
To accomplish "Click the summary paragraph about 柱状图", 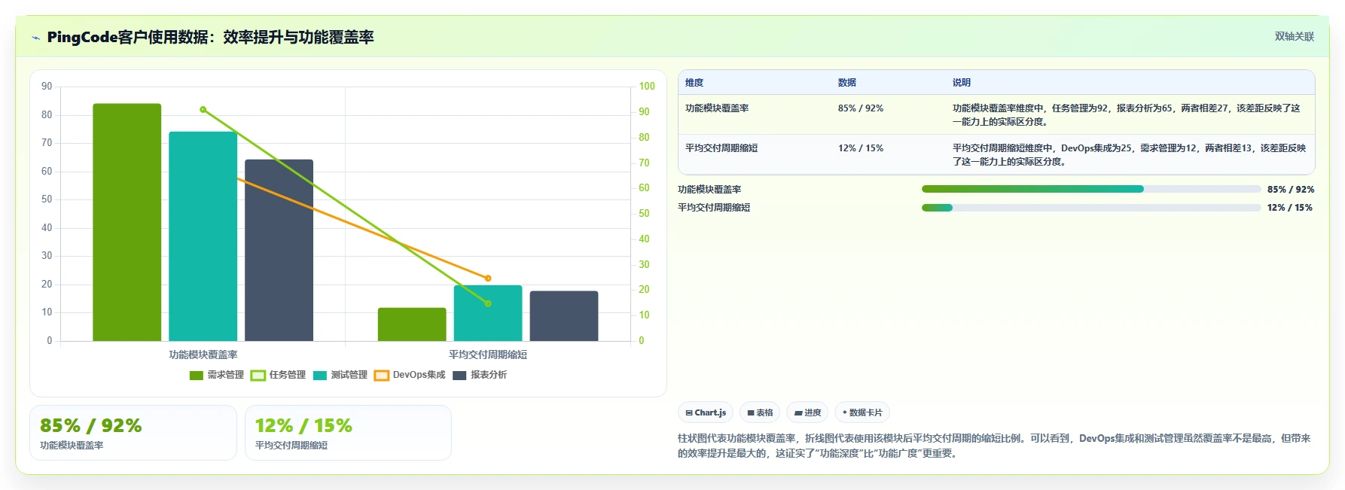I will tap(994, 446).
